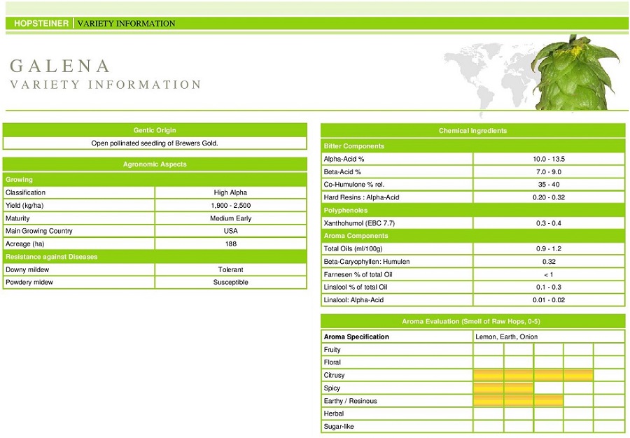Viewport: 630px width, 438px height.
Task: Click the Aroma Components subsection header
Action: 473,236
